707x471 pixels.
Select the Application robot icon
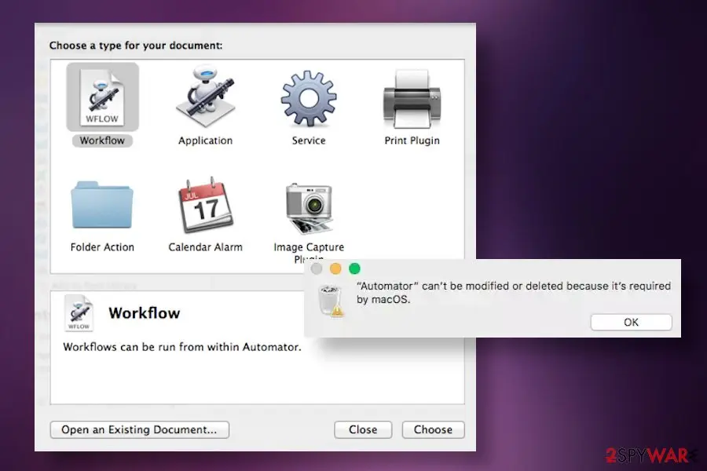pos(206,97)
